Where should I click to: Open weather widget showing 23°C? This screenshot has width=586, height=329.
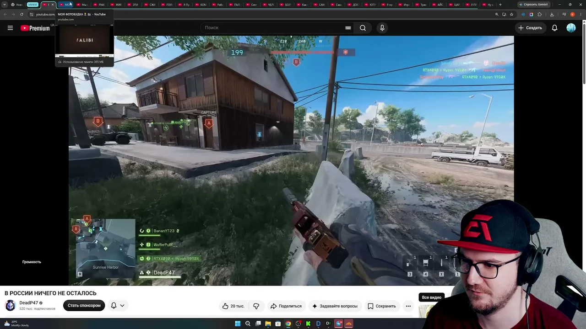16,324
